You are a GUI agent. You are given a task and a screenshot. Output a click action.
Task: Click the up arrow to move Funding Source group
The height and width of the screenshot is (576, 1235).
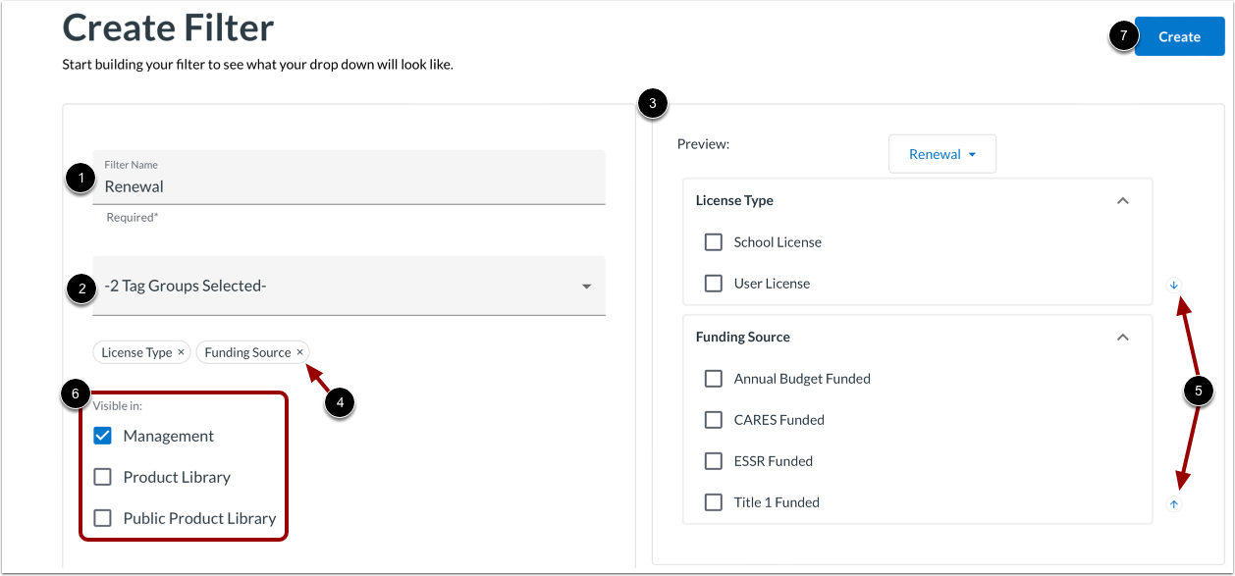tap(1173, 503)
